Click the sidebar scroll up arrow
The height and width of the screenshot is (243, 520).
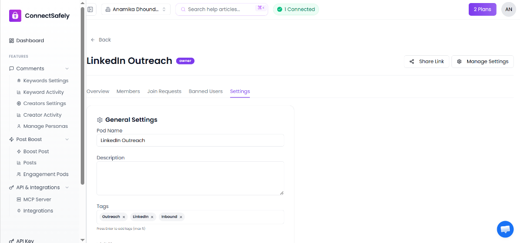(83, 3)
